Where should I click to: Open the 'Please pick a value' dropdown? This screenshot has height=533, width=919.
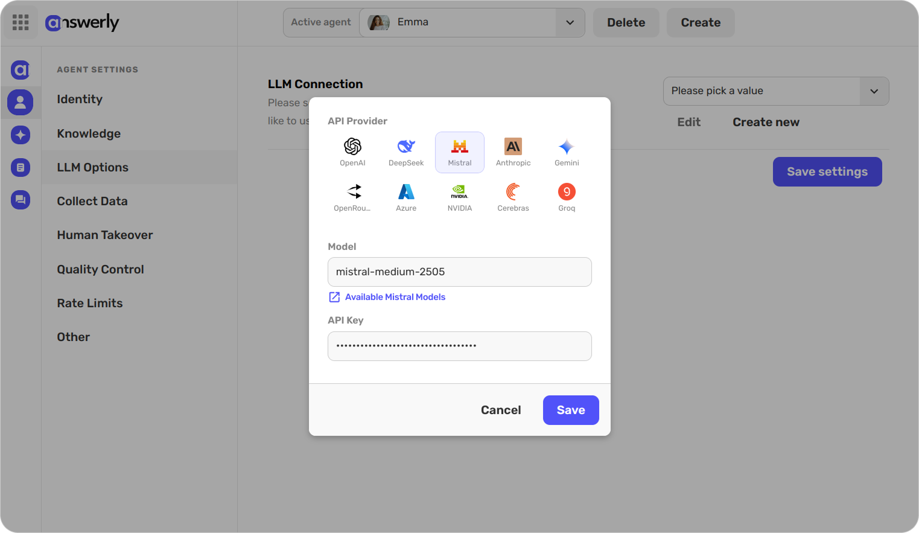(x=776, y=91)
